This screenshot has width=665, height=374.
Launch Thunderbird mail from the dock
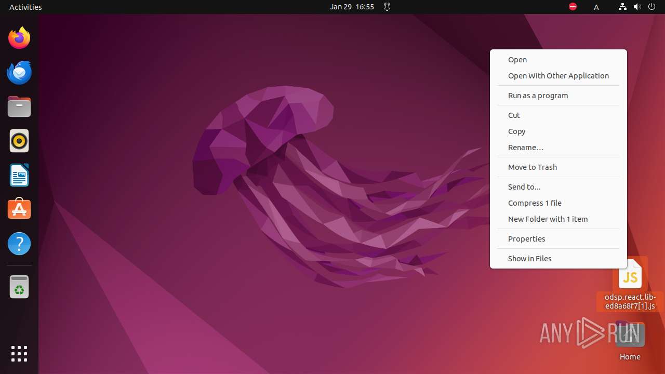coord(19,72)
